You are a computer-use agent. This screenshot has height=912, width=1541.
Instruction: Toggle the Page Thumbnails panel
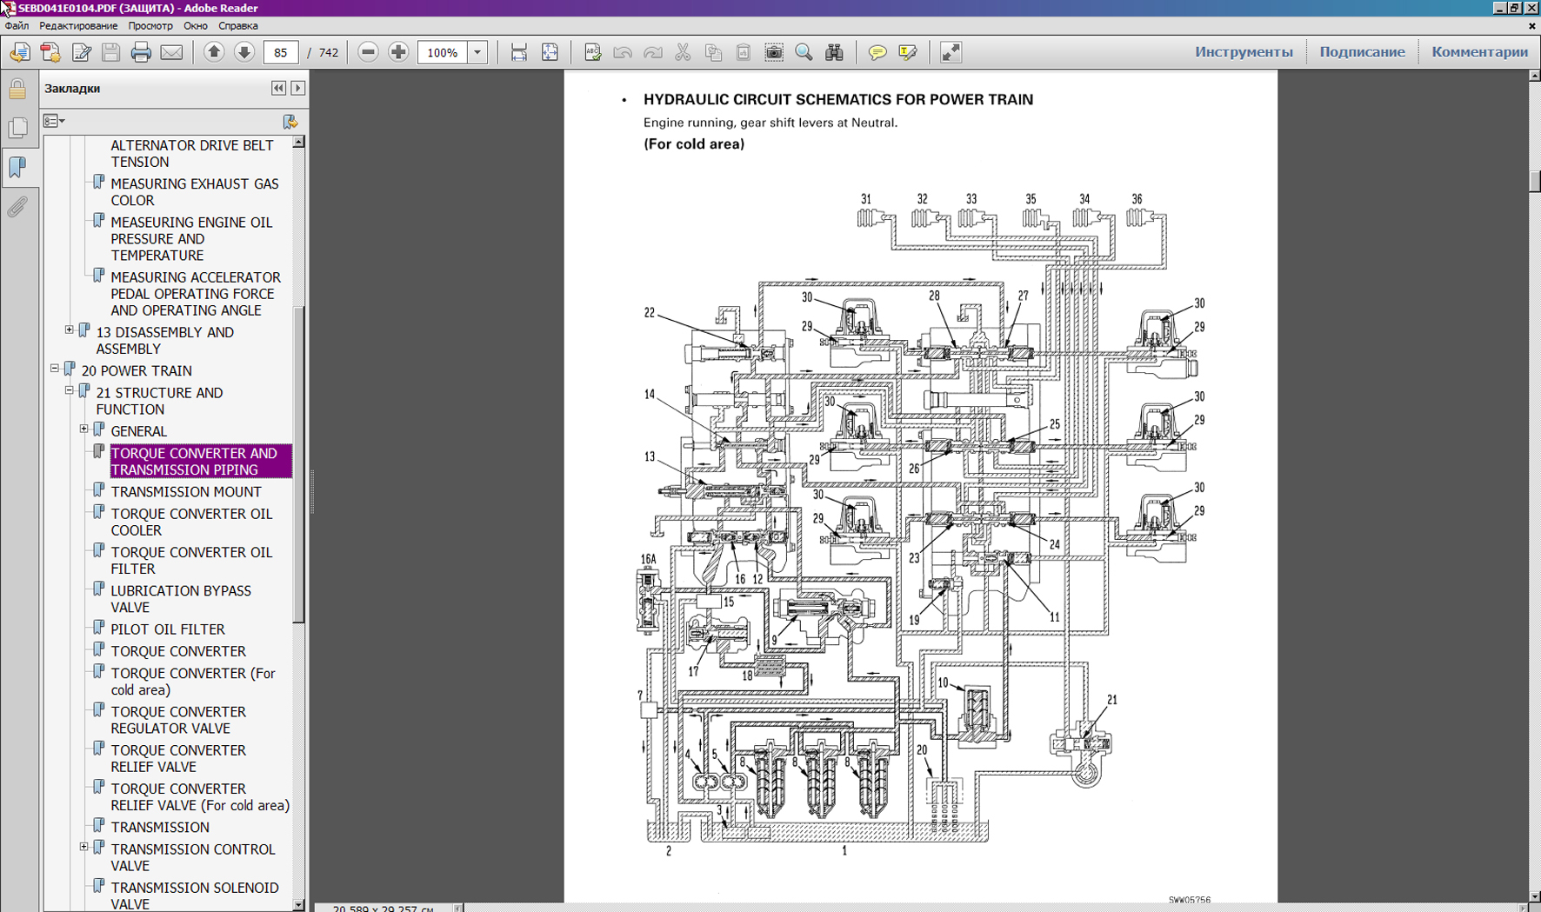click(17, 128)
